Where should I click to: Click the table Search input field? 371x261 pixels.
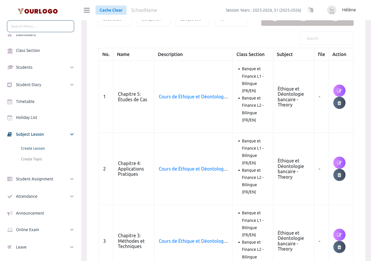327,38
